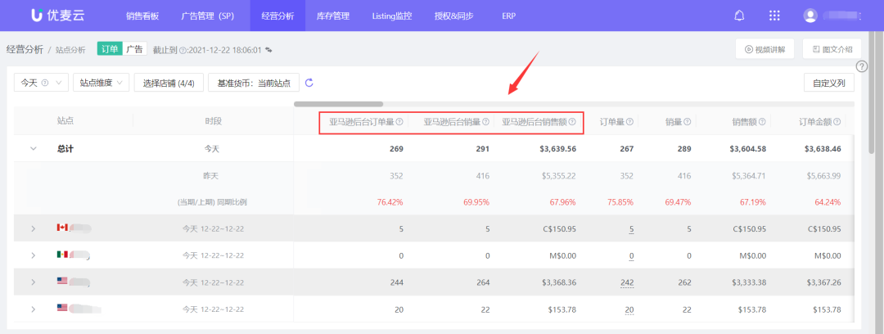Open 经营分析 menu

278,16
